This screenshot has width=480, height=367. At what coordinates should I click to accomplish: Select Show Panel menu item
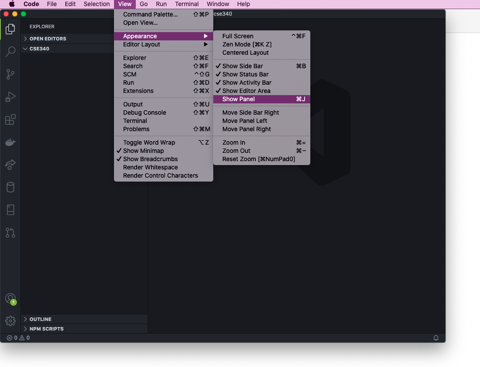(x=238, y=99)
